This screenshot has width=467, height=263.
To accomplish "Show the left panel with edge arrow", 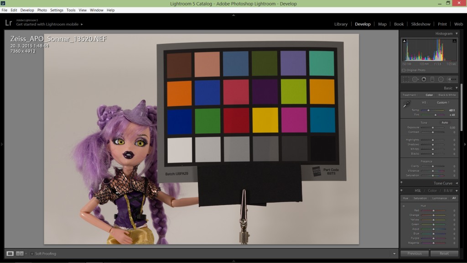I will (x=2, y=144).
